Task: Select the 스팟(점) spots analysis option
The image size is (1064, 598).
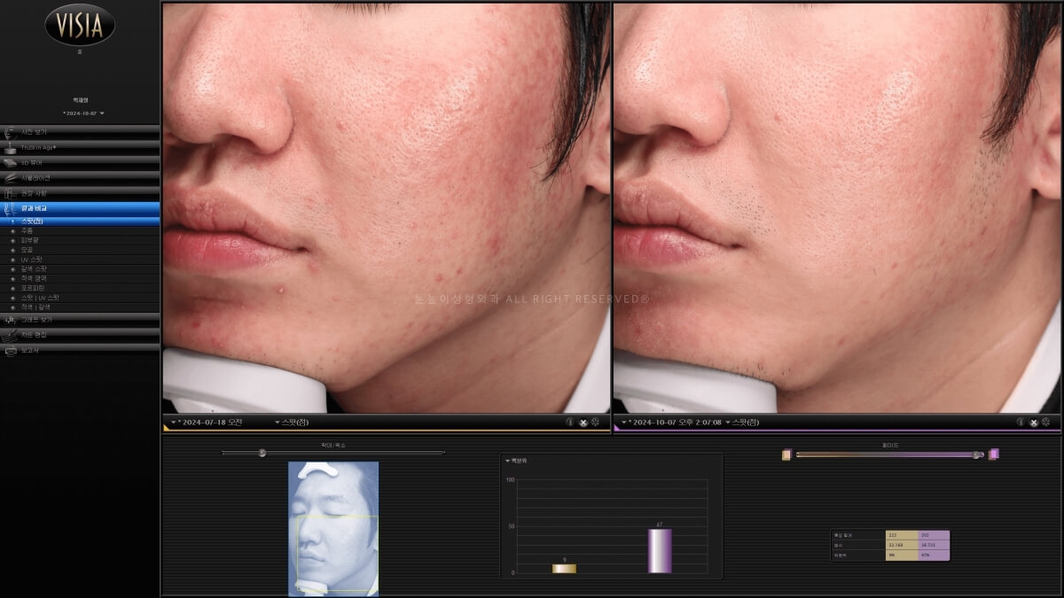Action: (x=80, y=221)
